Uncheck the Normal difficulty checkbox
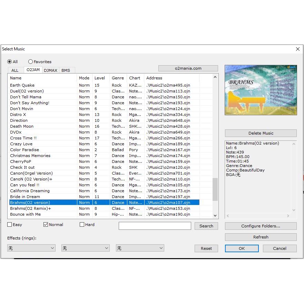This screenshot has width=304, height=304. point(46,225)
